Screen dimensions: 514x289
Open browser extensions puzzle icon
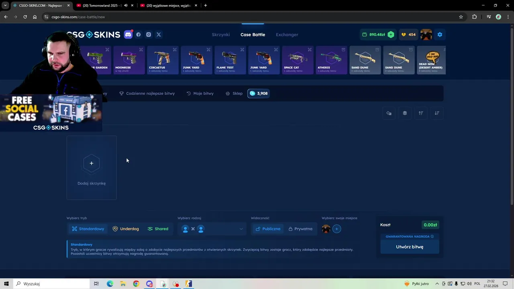(x=475, y=17)
